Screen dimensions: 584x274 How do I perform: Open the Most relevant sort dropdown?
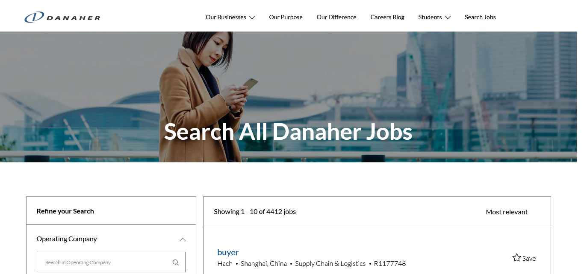click(x=507, y=212)
